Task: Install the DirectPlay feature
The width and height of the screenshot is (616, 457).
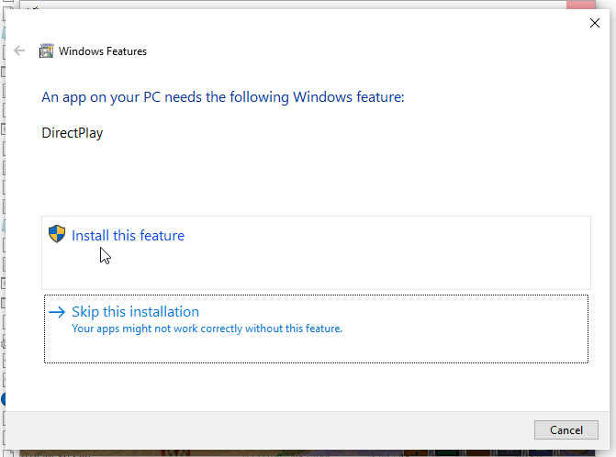Action: click(x=316, y=252)
